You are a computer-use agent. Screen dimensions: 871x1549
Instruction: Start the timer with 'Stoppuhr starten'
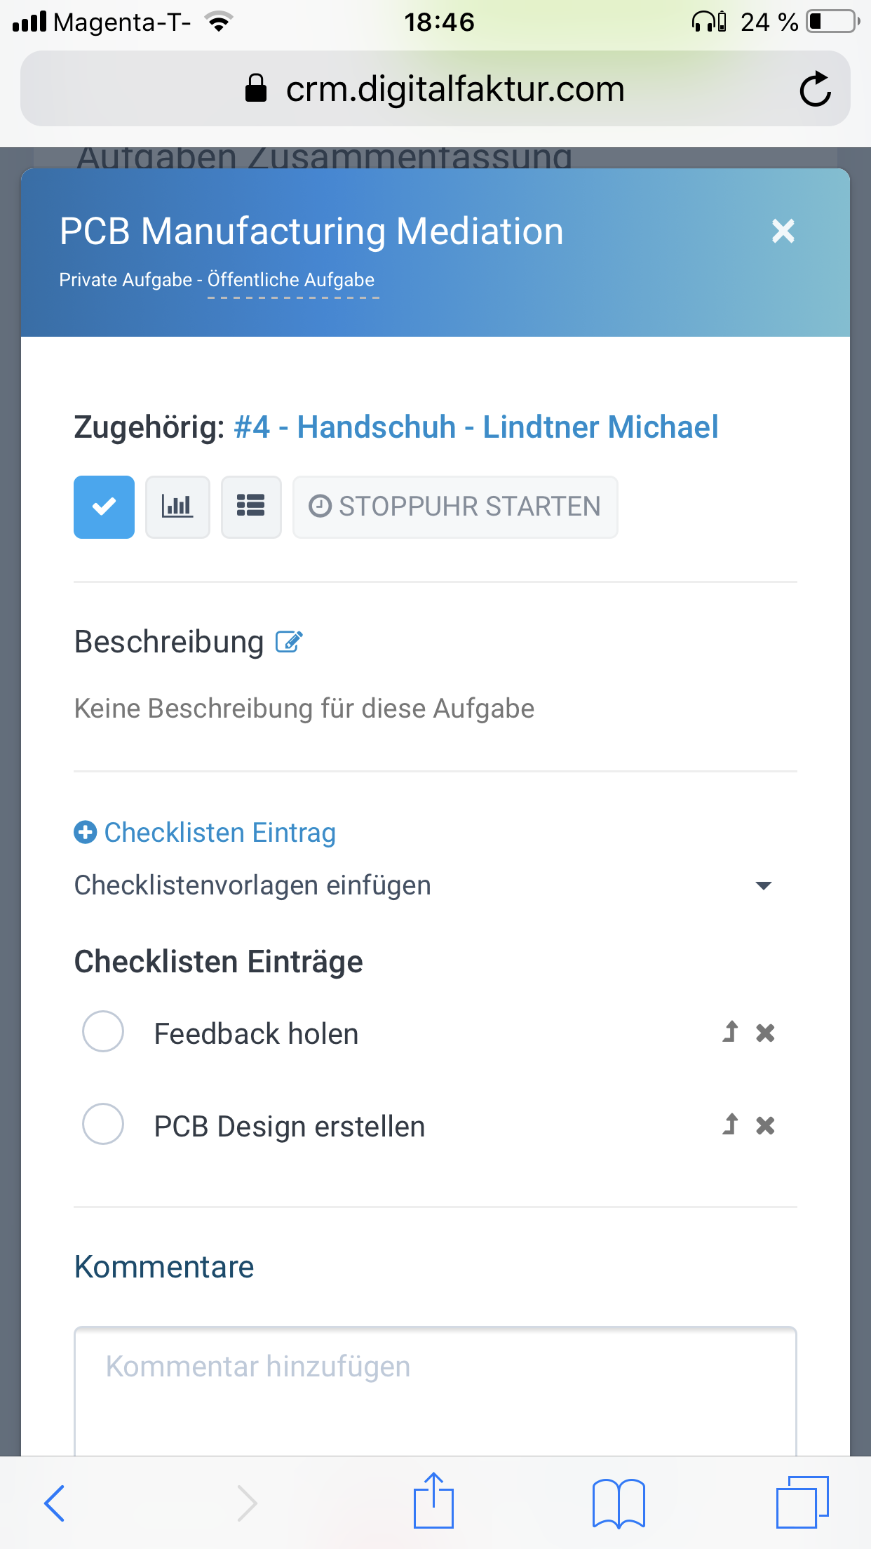point(455,507)
